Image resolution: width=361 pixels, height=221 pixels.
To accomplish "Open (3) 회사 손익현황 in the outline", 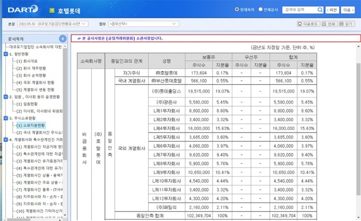I will point(31,75).
